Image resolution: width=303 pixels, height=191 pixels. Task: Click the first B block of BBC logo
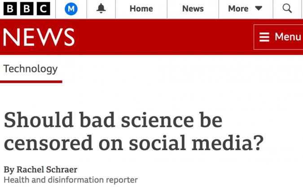point(11,8)
